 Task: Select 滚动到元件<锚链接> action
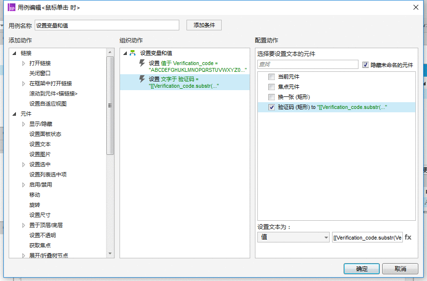coord(53,94)
